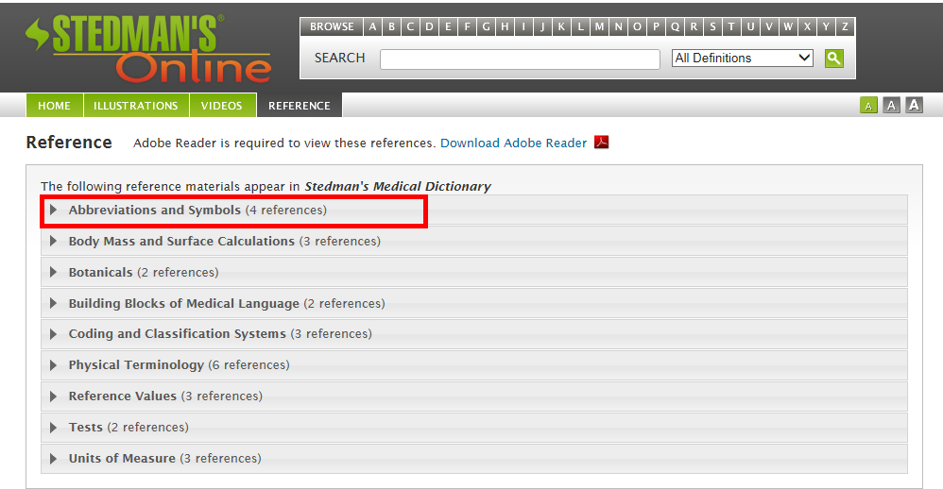Viewport: 943px width, 489px height.
Task: Browse terms starting with H
Action: coord(505,26)
